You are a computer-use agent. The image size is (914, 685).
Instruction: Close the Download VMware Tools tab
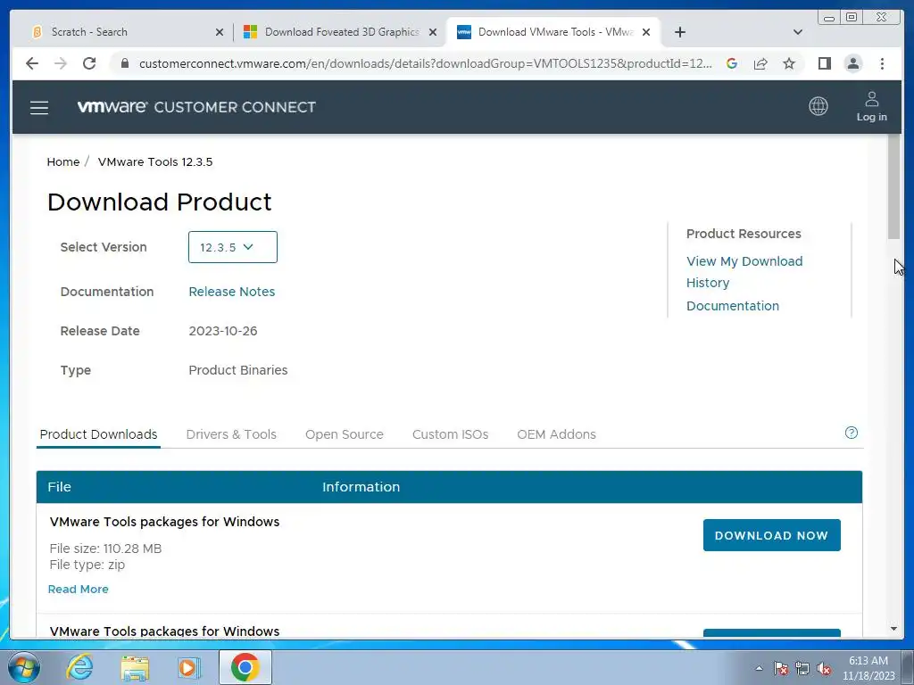[646, 32]
